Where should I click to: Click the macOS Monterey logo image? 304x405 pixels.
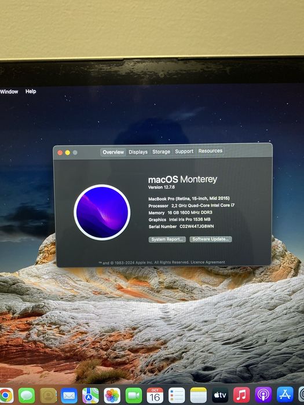tap(102, 212)
